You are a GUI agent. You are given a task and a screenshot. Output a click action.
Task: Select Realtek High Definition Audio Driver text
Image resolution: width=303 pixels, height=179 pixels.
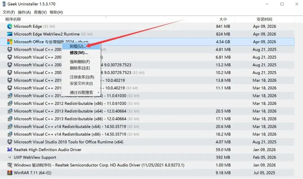pos(48,150)
